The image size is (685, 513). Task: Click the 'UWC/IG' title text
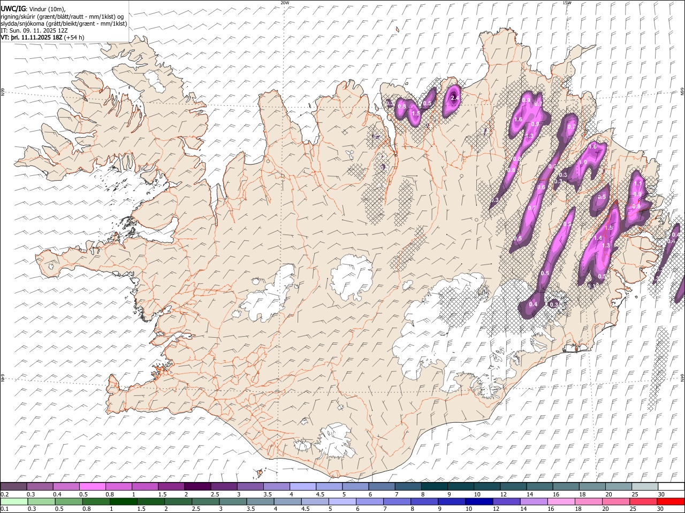(13, 9)
